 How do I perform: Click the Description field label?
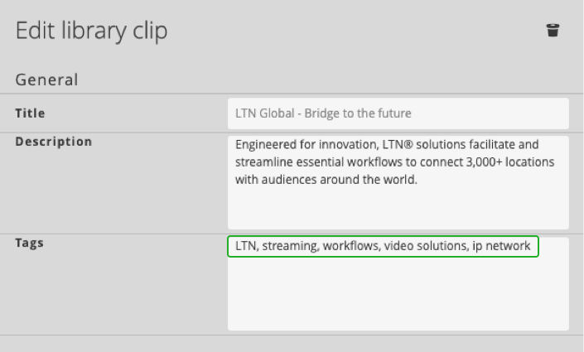pos(54,142)
